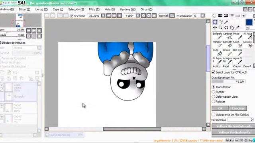Pick the Magic Wand tool
The height and width of the screenshot is (143, 255).
pyautogui.click(x=226, y=22)
